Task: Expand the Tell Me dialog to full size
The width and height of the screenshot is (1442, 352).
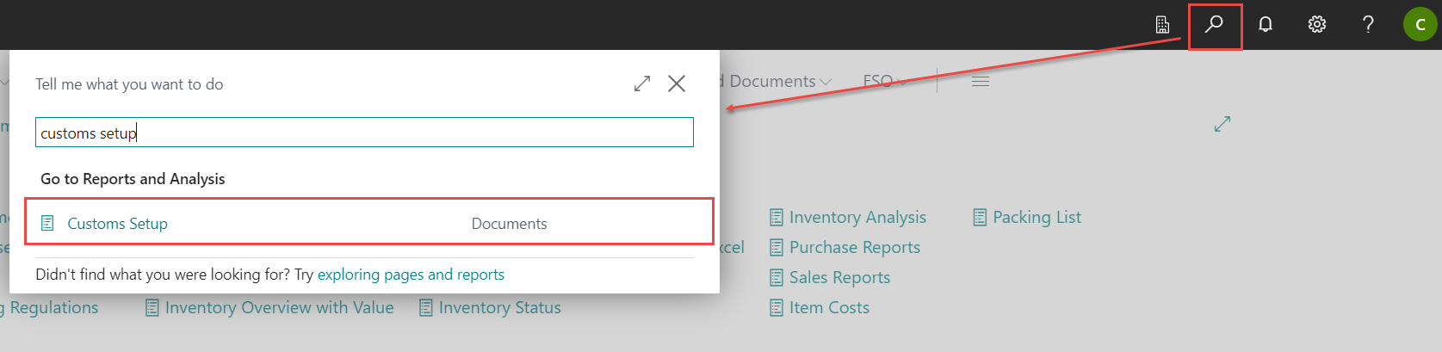Action: (642, 83)
